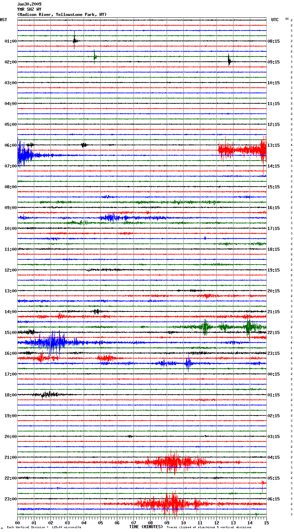Select the 09:15 UTC time label
Viewport: 294px width, 532px height.
(274, 62)
